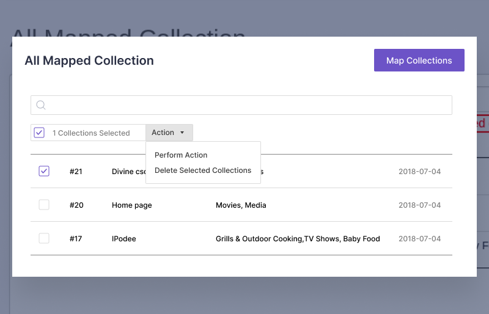Click collection ID #17
Screen dimensions: 489x314
click(x=76, y=239)
